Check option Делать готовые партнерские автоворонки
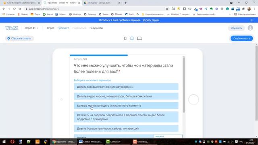The width and height of the screenshot is (258, 145). point(126,87)
